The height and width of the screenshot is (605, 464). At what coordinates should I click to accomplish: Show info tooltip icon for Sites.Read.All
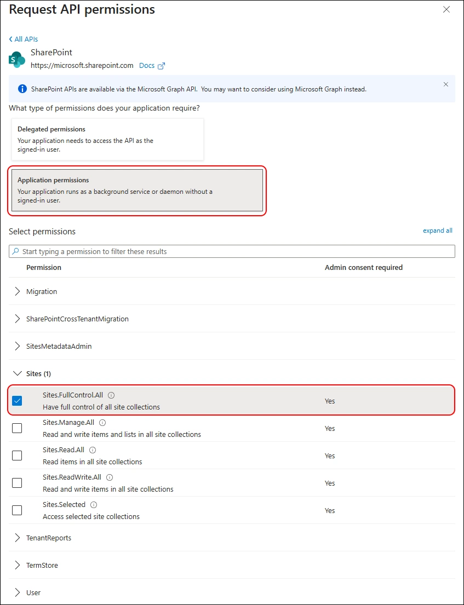tap(93, 450)
